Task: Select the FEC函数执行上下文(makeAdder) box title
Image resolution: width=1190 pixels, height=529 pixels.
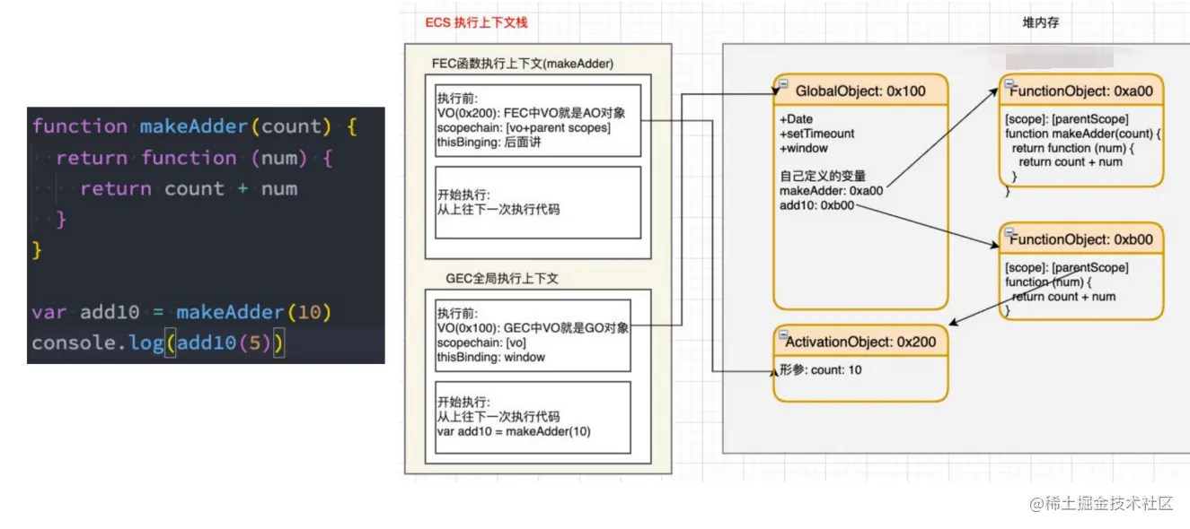Action: (x=523, y=64)
